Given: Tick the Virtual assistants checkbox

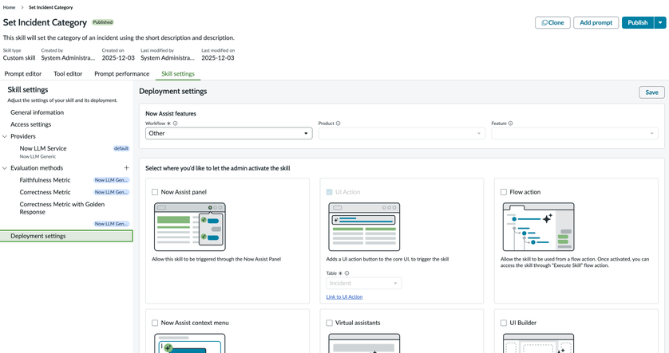Looking at the screenshot, I should tap(329, 323).
